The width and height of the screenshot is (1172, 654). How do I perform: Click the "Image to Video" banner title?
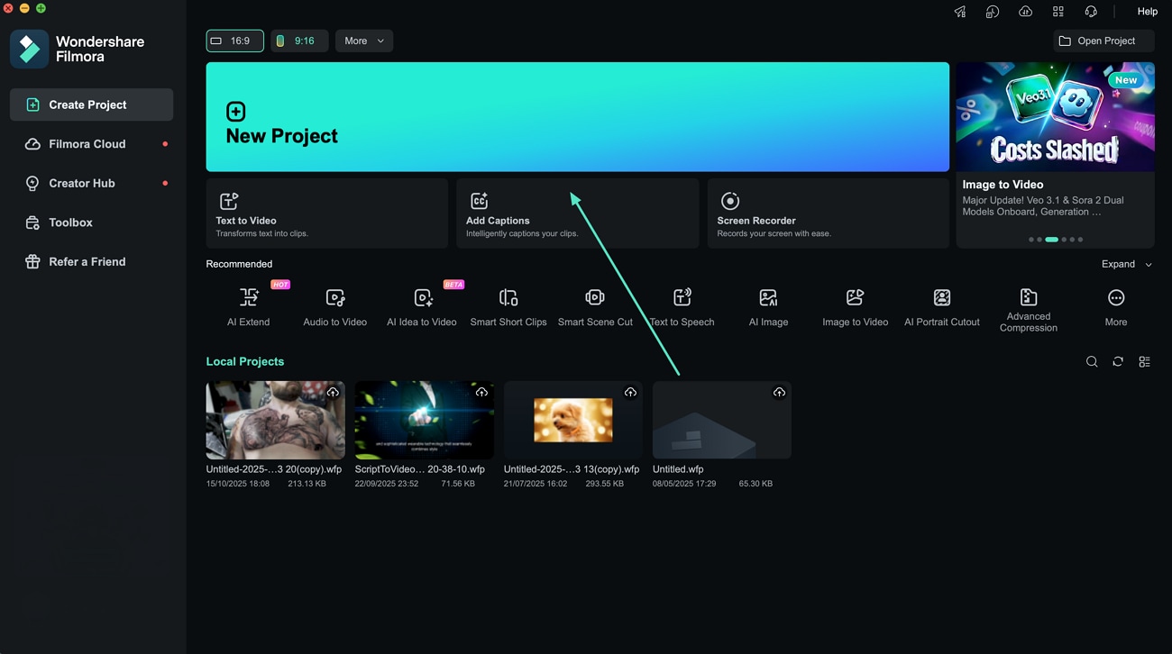click(x=1003, y=185)
